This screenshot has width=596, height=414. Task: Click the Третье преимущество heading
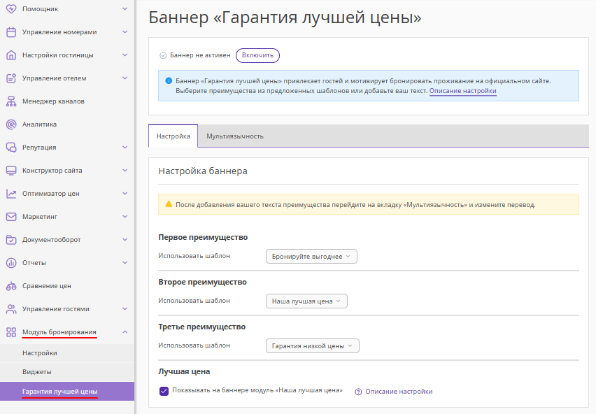click(x=202, y=327)
